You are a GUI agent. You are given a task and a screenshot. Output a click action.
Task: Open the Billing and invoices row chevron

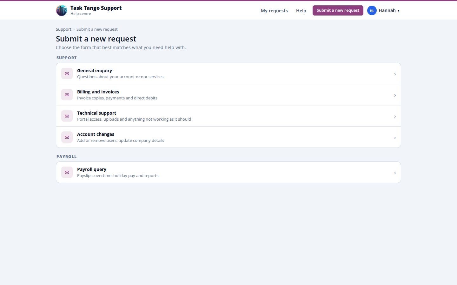395,95
